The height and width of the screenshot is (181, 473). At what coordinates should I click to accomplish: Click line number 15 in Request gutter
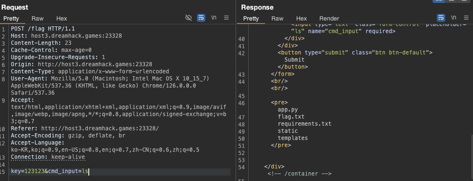pyautogui.click(x=3, y=172)
